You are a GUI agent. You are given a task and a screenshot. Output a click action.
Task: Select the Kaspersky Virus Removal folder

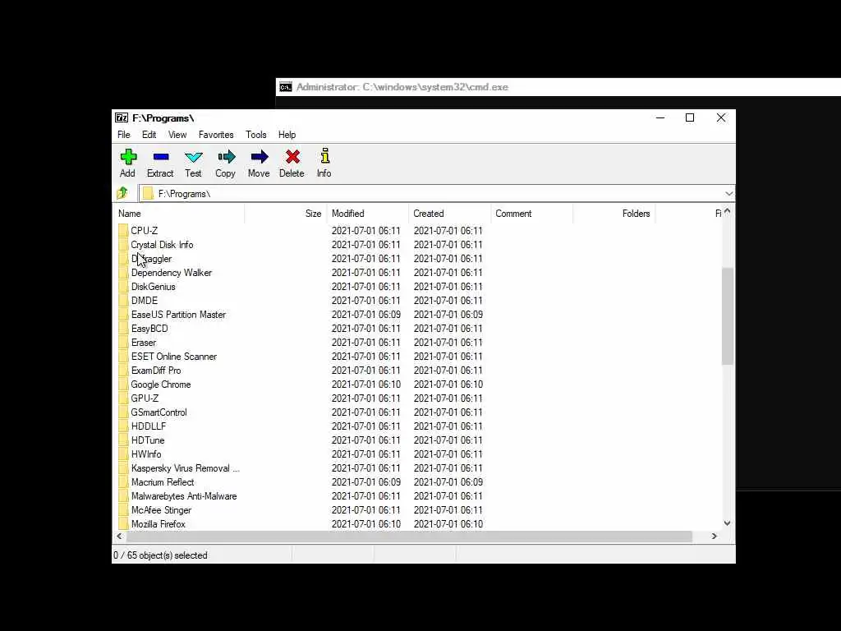click(x=185, y=467)
